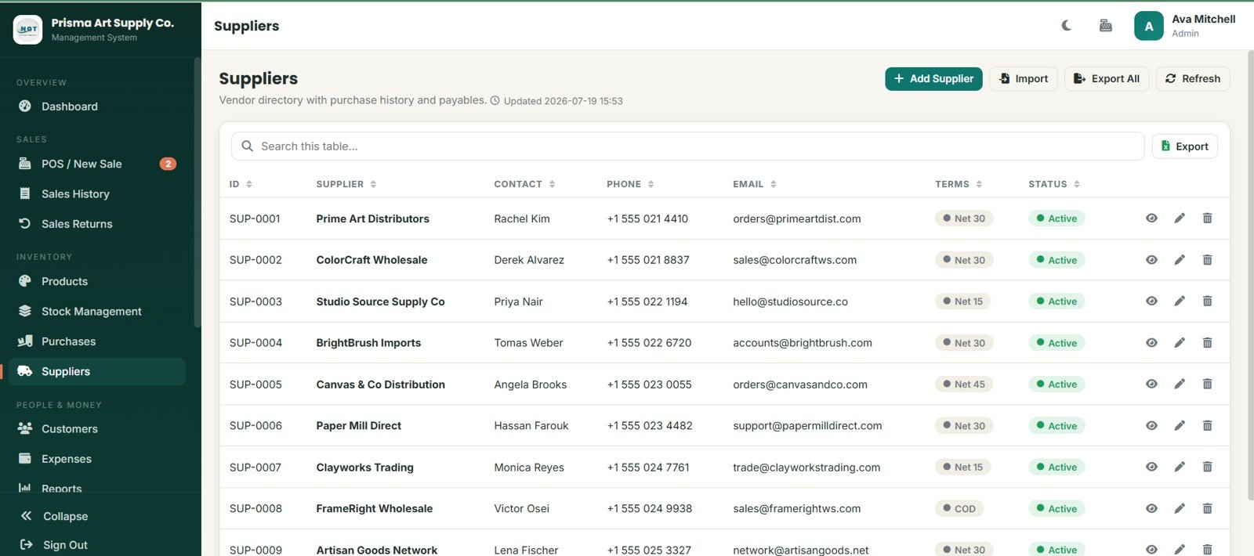Click the Export All button
The height and width of the screenshot is (556, 1254).
(1107, 78)
